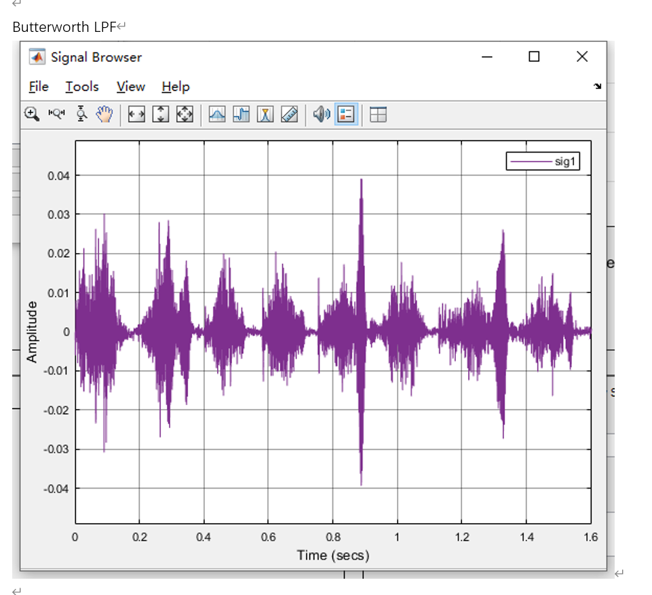Screen dimensions: 652x595
Task: Activate the Pan hand tool
Action: [x=104, y=114]
